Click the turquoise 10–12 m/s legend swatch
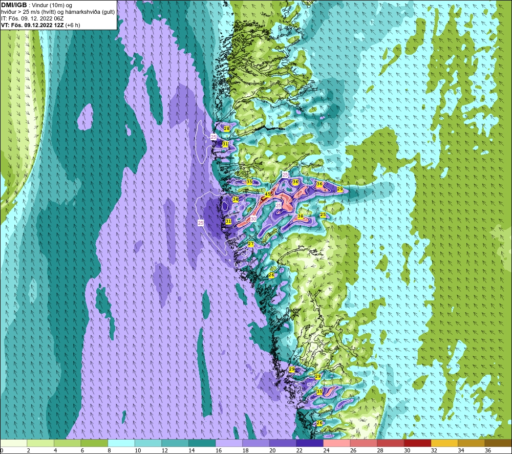Viewport: 512px width, 454px height. [148, 443]
